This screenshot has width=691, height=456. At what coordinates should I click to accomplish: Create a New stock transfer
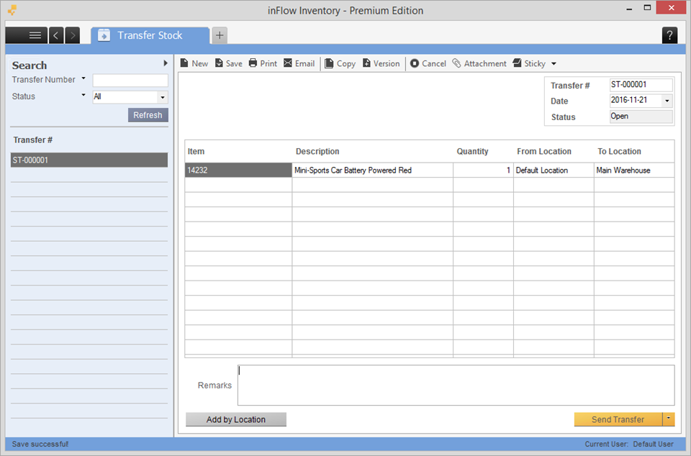[194, 63]
